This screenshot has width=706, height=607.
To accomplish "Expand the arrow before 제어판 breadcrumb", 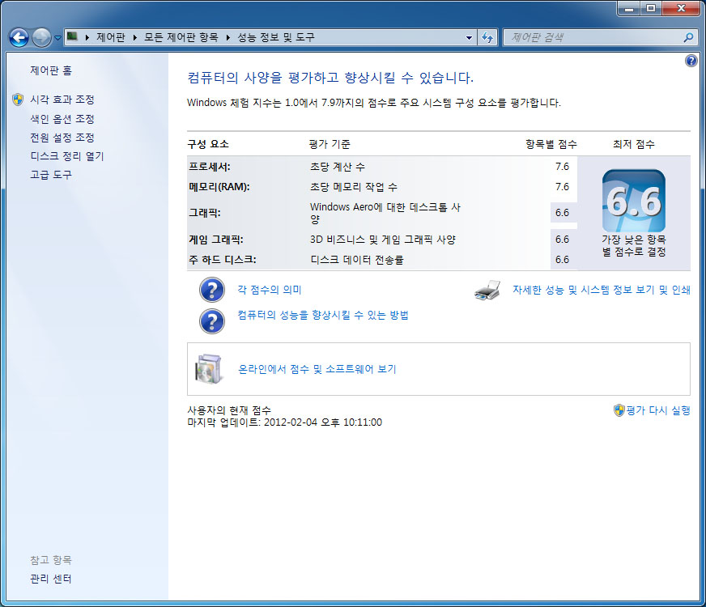I will pos(87,37).
